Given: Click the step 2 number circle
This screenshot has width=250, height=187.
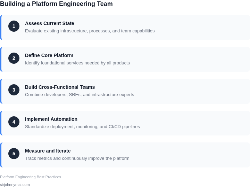Looking at the screenshot, I should click(14, 58).
